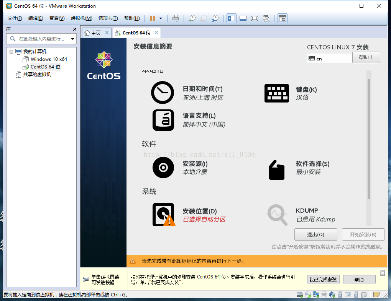Open the 查看(V) menu
Screen dimensions: 391x301
[57, 18]
